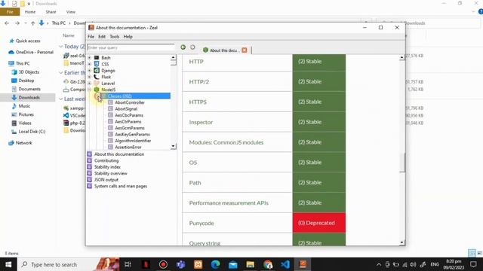
Task: Open the Tools menu in Zeal
Action: [x=114, y=37]
